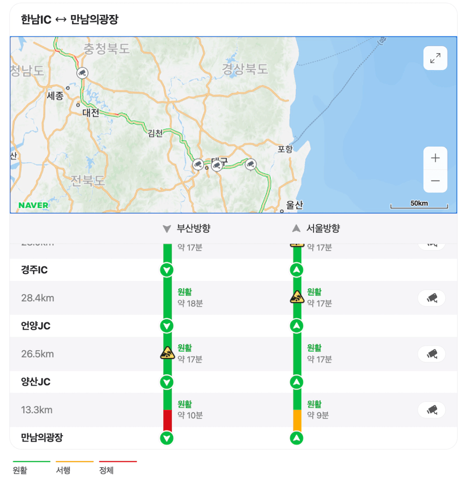The height and width of the screenshot is (483, 469).
Task: Click the 약 9분 travel time on 서울방향
Action: tap(318, 415)
